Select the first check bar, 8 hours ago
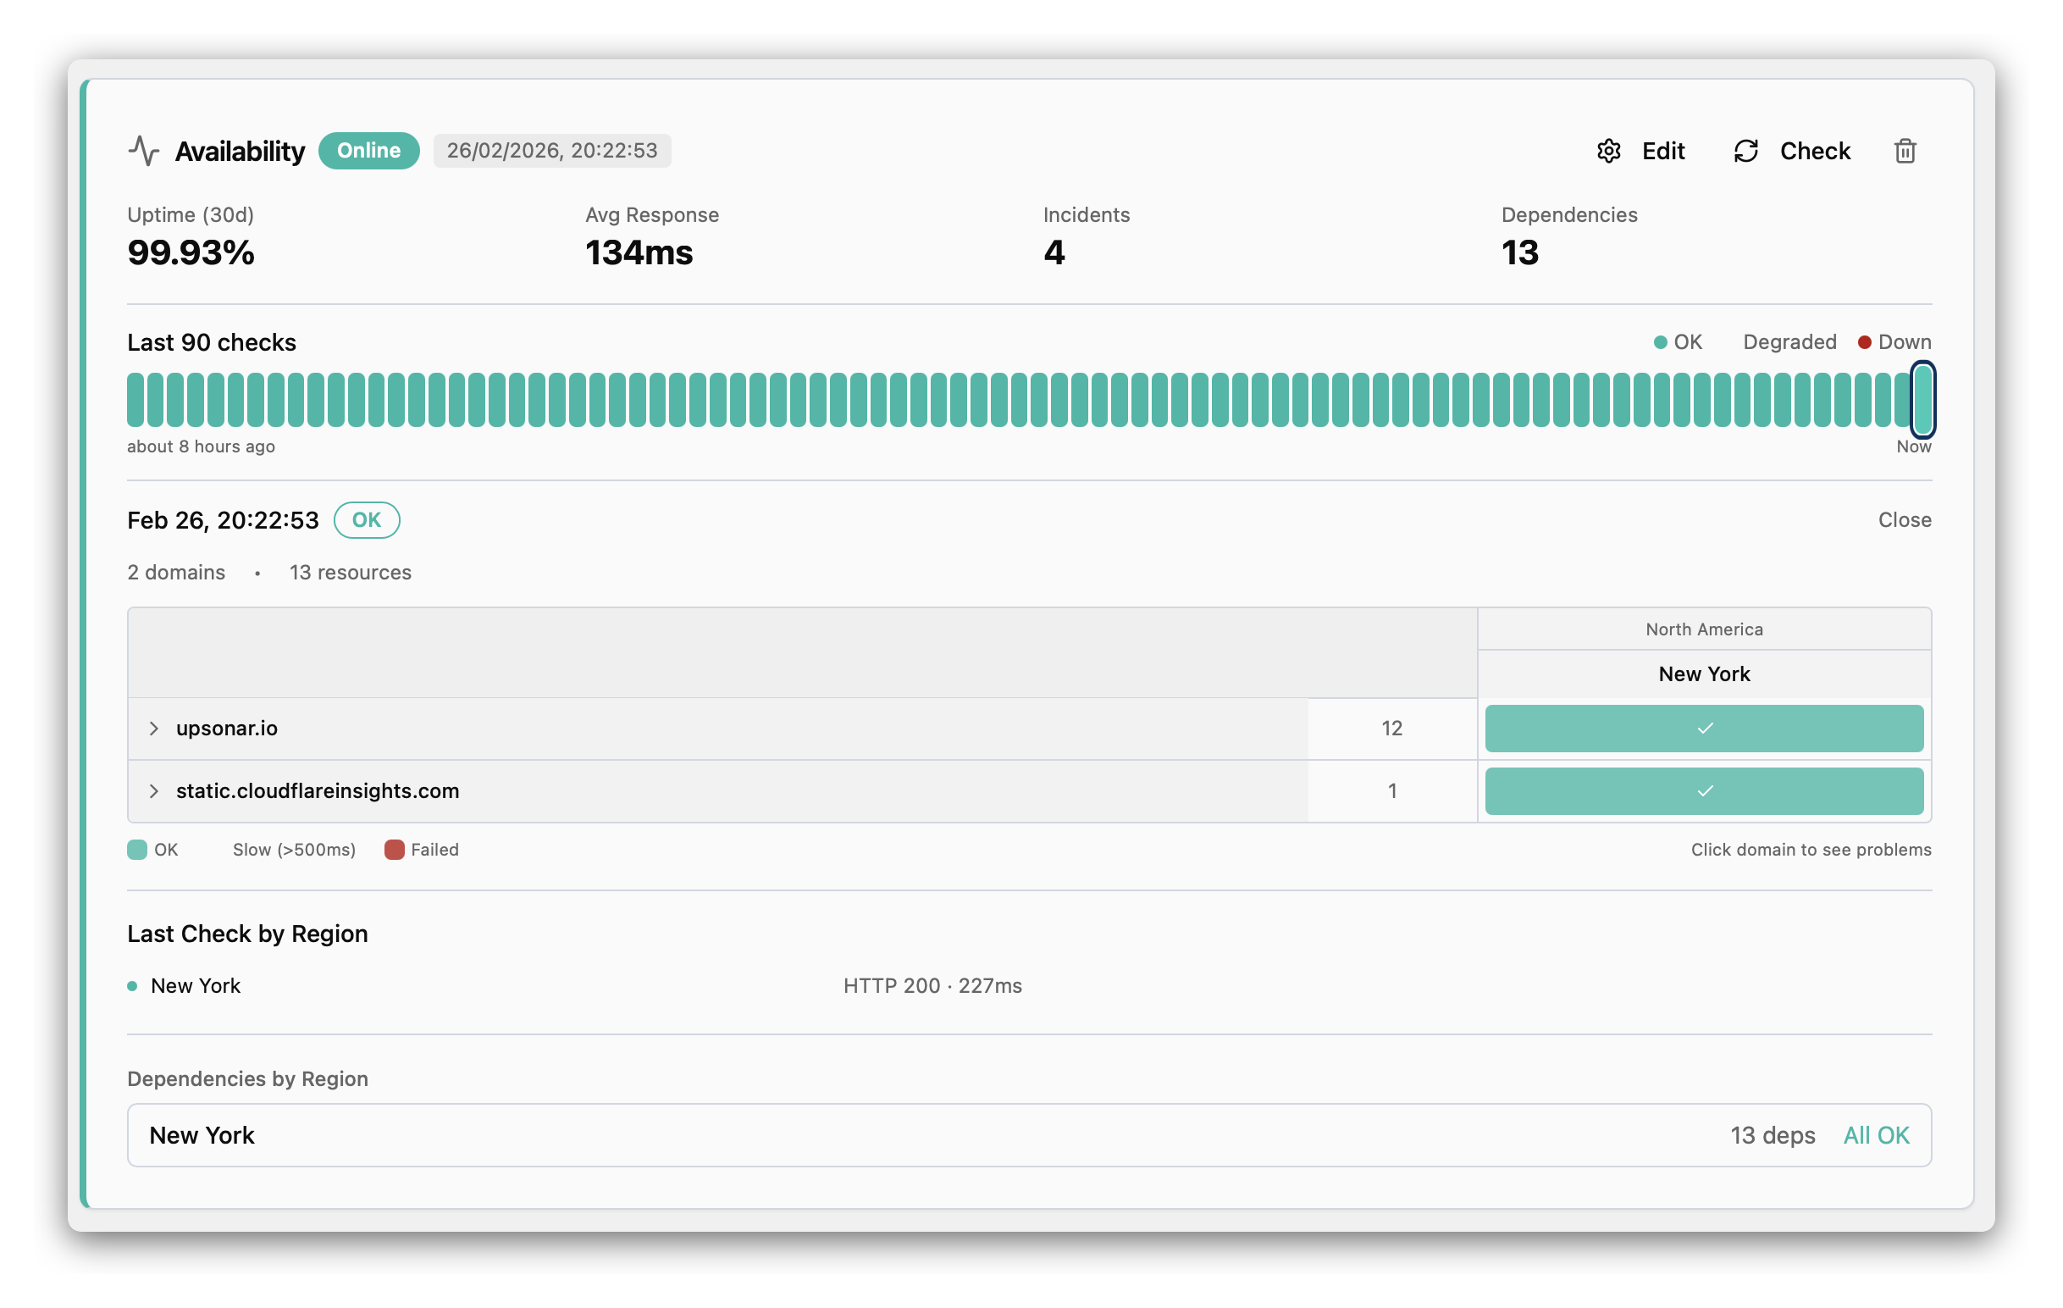The image size is (2063, 1308). coord(136,399)
